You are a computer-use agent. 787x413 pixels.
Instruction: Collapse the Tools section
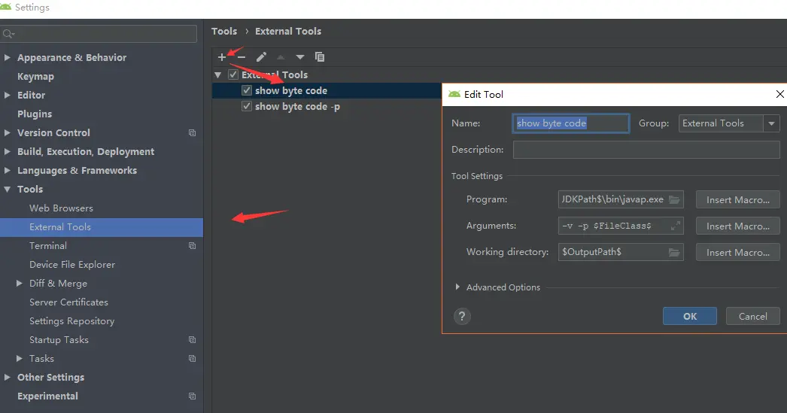click(x=7, y=189)
